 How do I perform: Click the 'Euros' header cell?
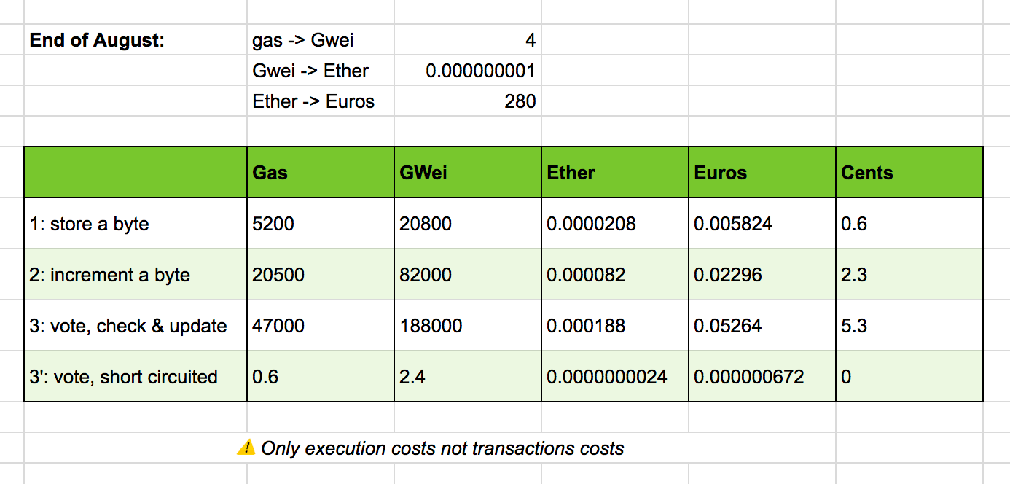pyautogui.click(x=762, y=173)
